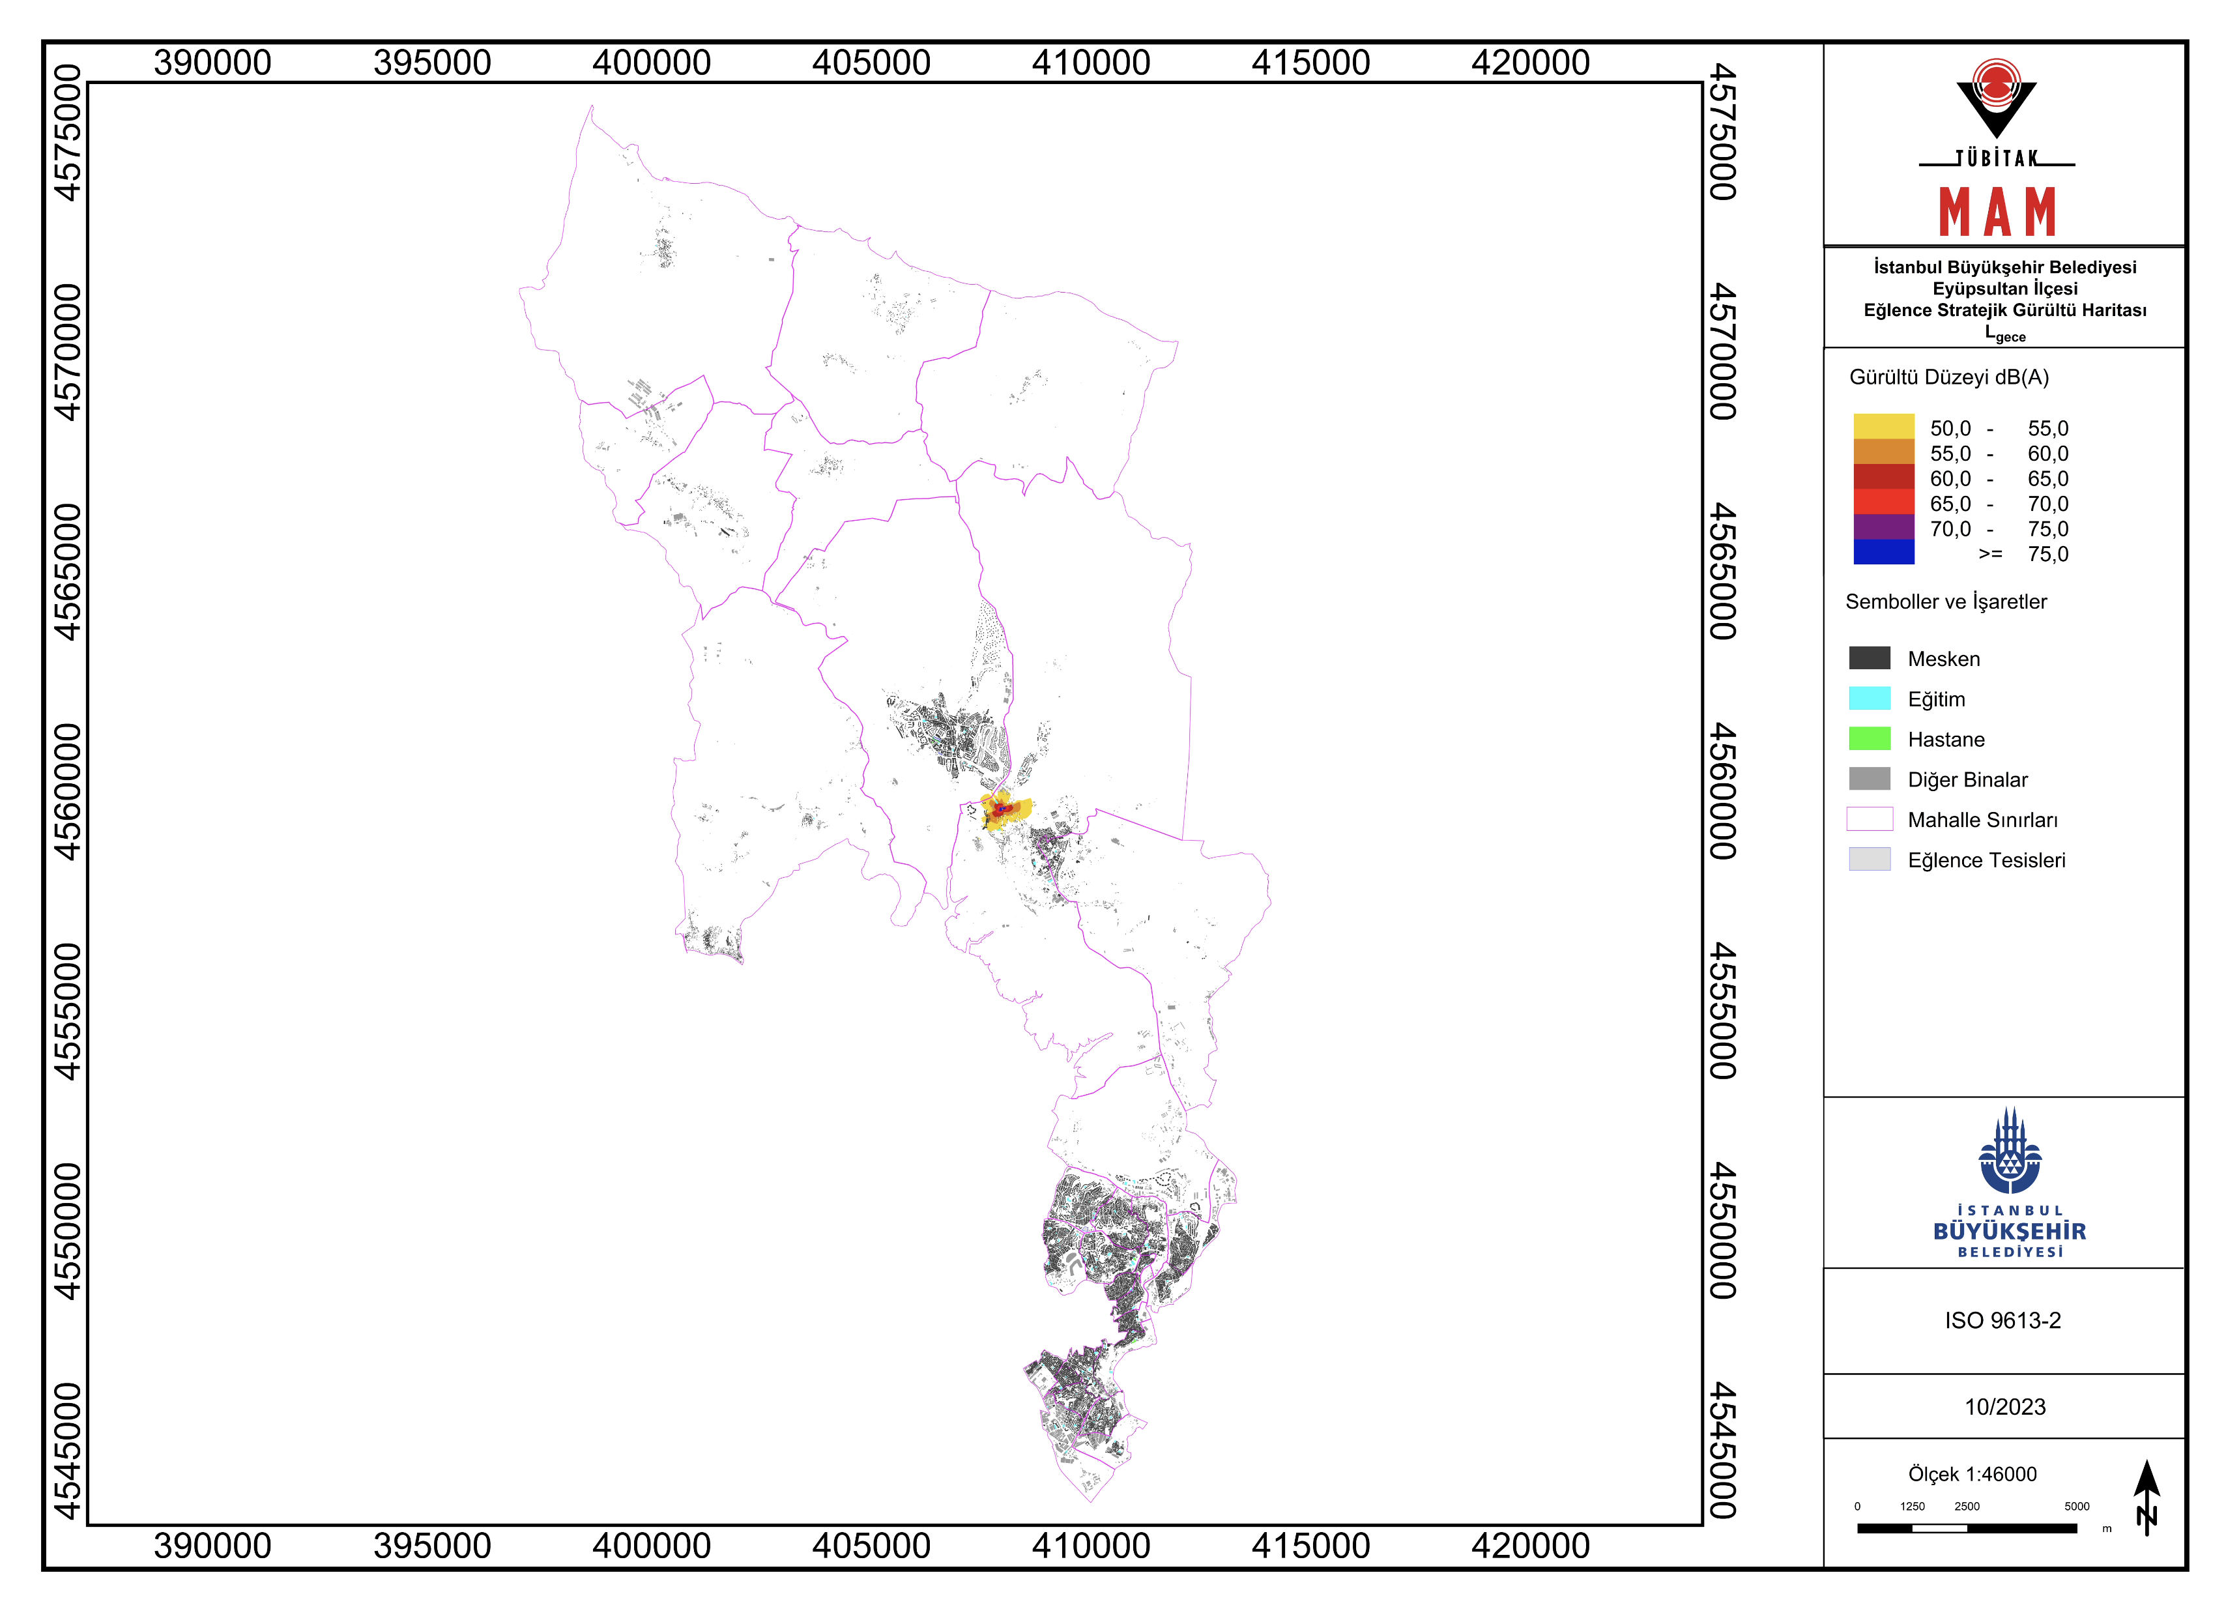
Task: Click the scale bar '5000' label
Action: tap(2077, 1506)
